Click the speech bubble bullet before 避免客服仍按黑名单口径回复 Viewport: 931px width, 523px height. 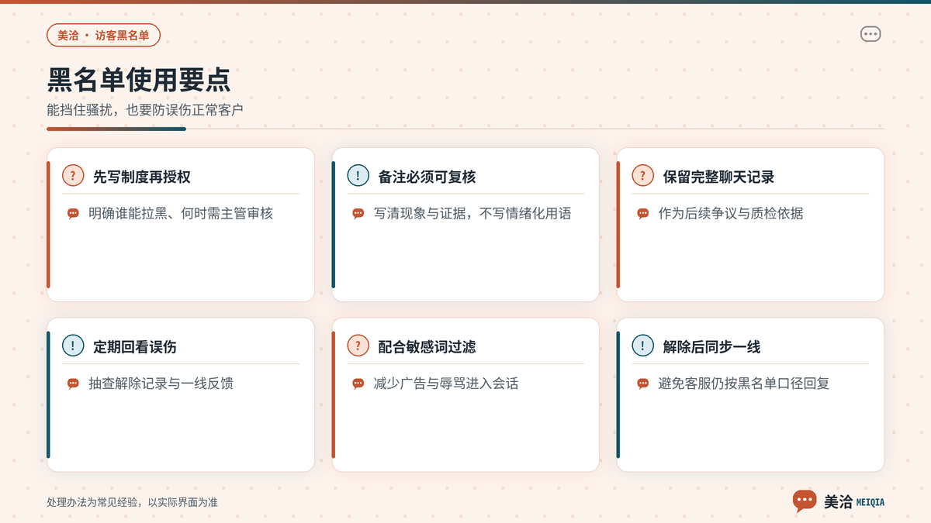click(642, 383)
